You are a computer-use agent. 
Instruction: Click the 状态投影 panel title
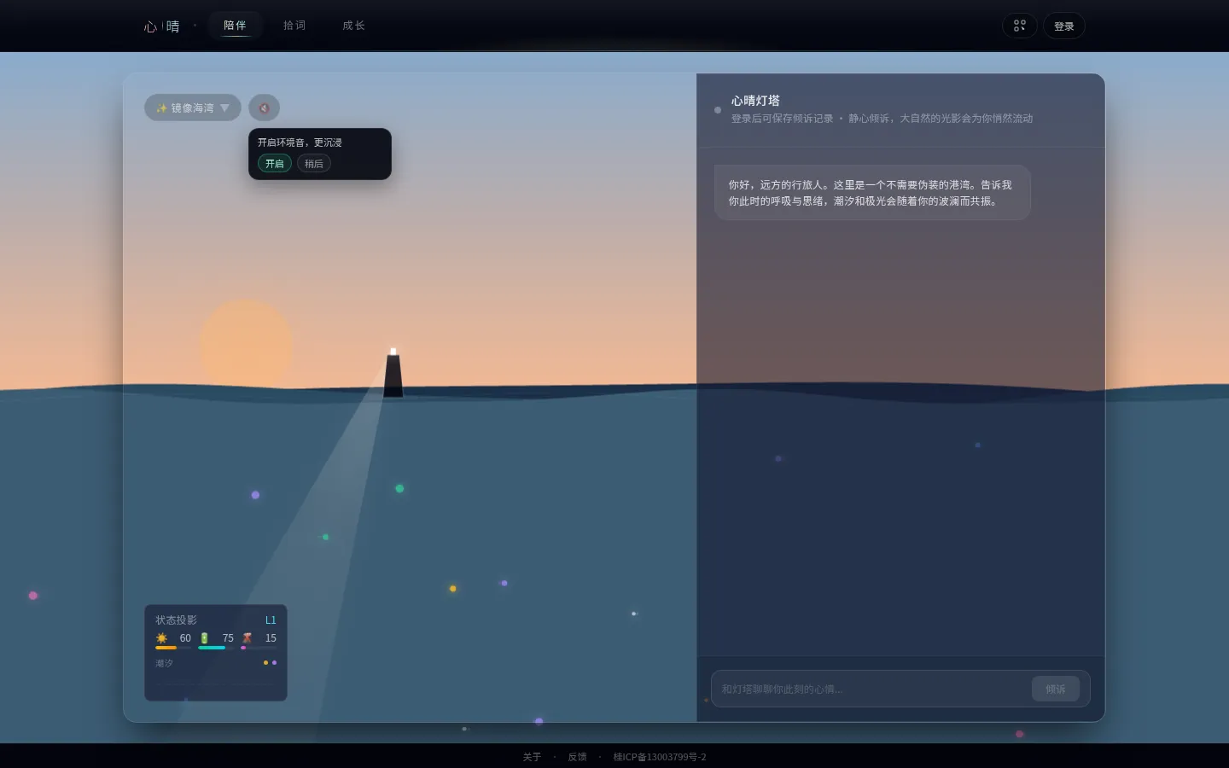click(x=176, y=620)
